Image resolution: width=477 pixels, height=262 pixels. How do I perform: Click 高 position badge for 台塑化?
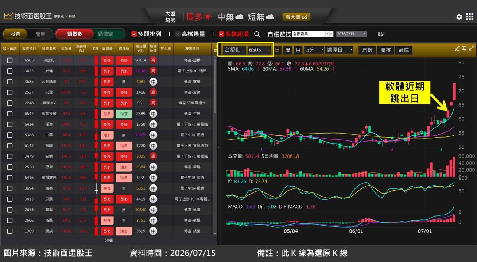pos(153,60)
